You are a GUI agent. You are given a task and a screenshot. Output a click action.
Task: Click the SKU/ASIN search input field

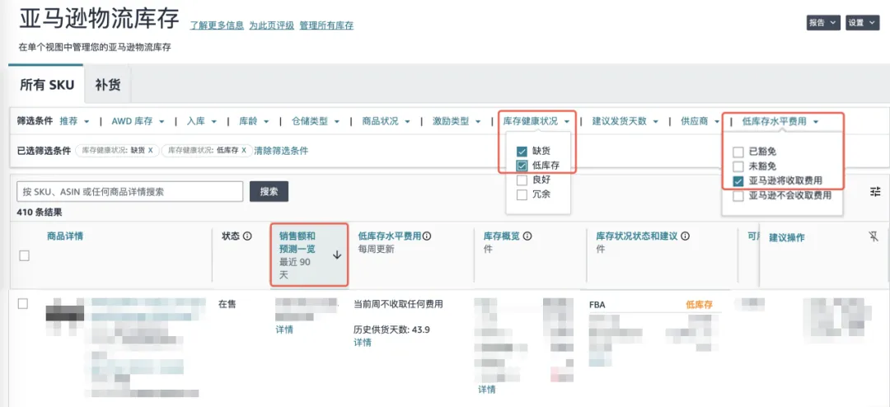130,191
